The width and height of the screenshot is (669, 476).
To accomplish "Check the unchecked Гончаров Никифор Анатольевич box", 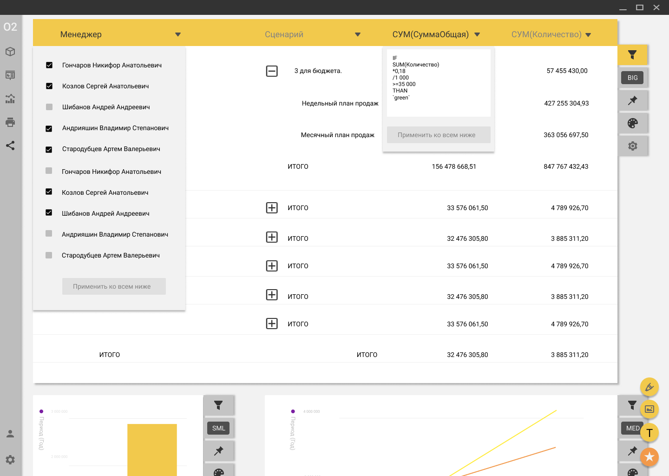I will pyautogui.click(x=49, y=171).
